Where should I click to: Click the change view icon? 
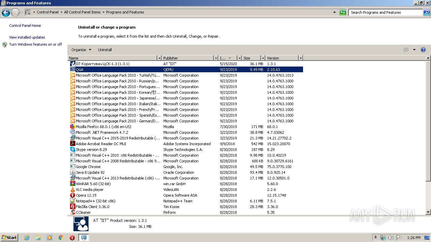click(406, 50)
